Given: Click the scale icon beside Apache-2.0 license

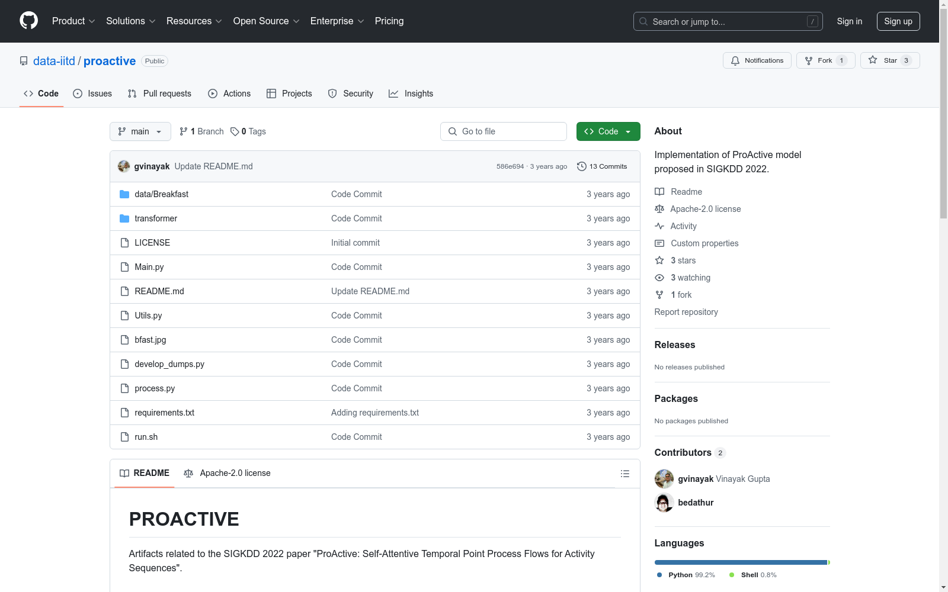Looking at the screenshot, I should pyautogui.click(x=659, y=209).
